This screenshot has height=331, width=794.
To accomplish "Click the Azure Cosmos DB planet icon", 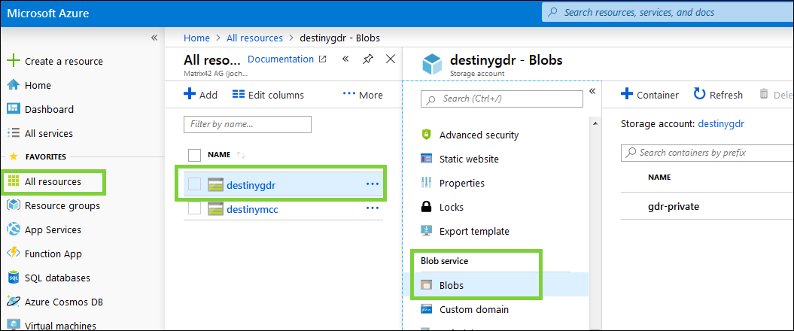I will (x=13, y=302).
